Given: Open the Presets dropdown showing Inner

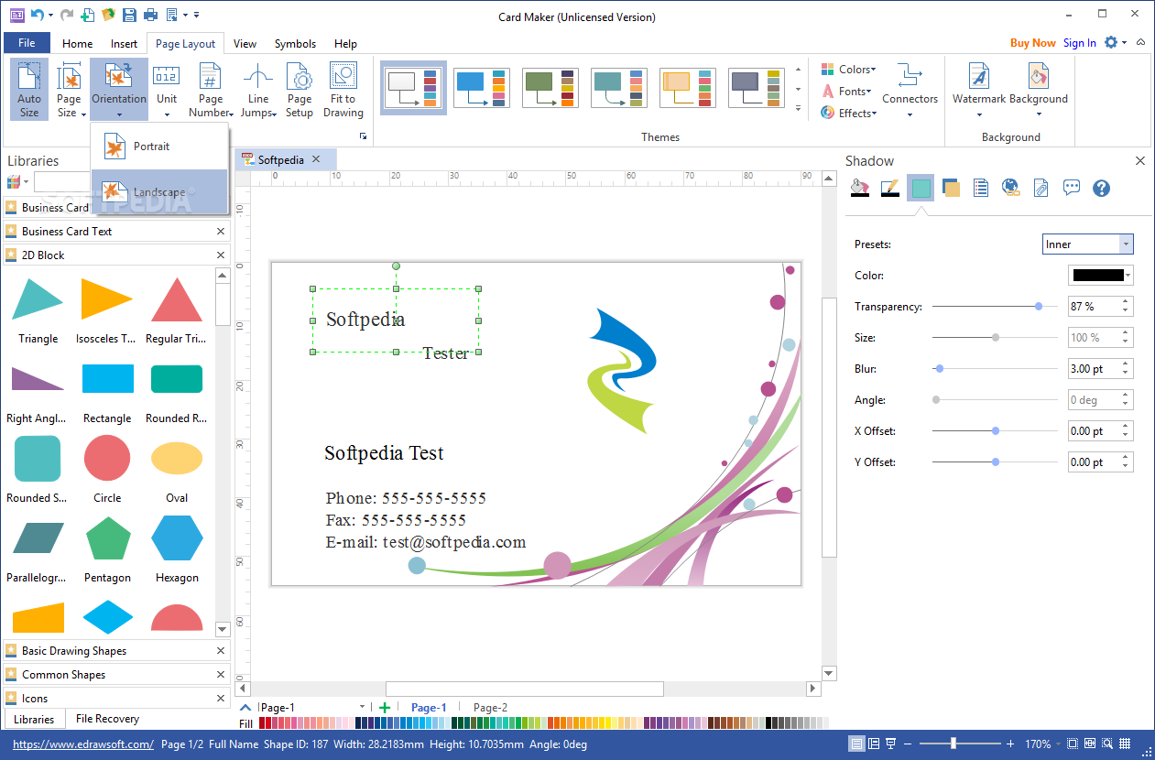Looking at the screenshot, I should pyautogui.click(x=1088, y=244).
